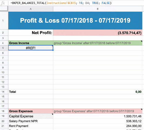Select row 2 header
The image size is (144, 130).
(4, 33)
